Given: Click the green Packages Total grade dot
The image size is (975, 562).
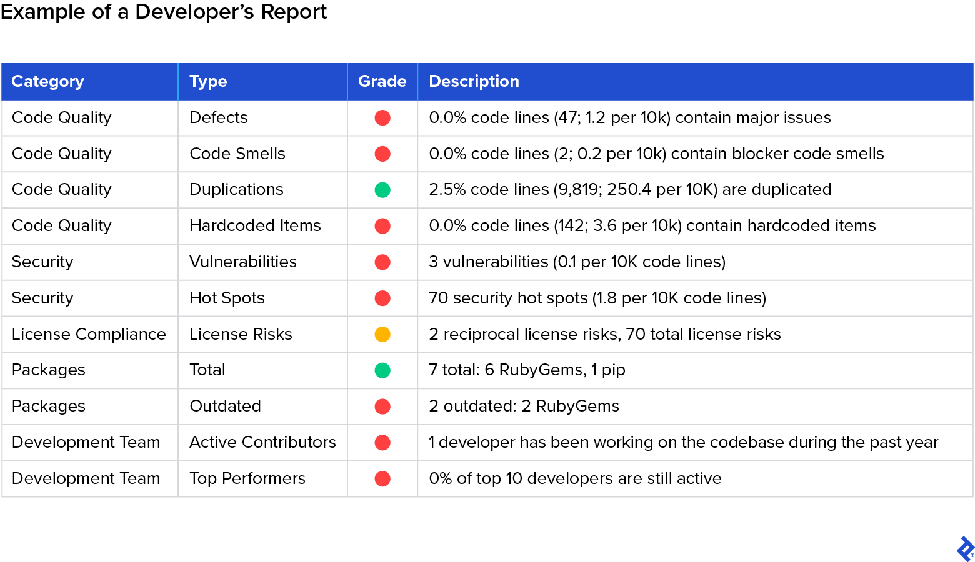Looking at the screenshot, I should click(x=382, y=370).
